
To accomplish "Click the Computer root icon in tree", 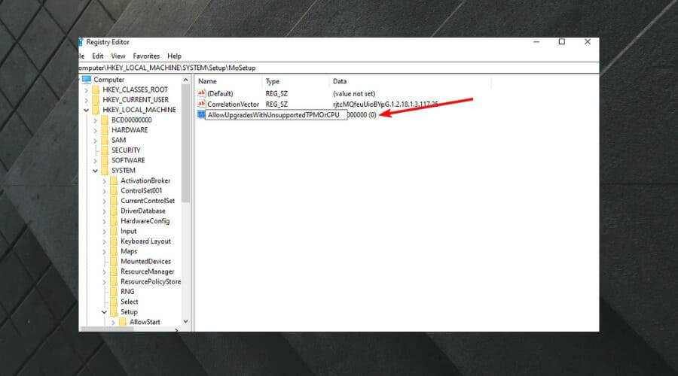I will (87, 80).
